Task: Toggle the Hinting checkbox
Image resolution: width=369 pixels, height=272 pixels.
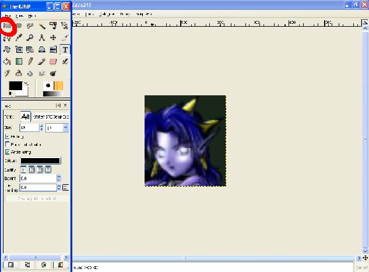Action: [8, 137]
